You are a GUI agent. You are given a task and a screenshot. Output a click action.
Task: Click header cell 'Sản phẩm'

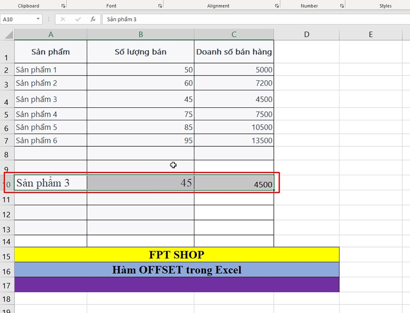pos(51,52)
